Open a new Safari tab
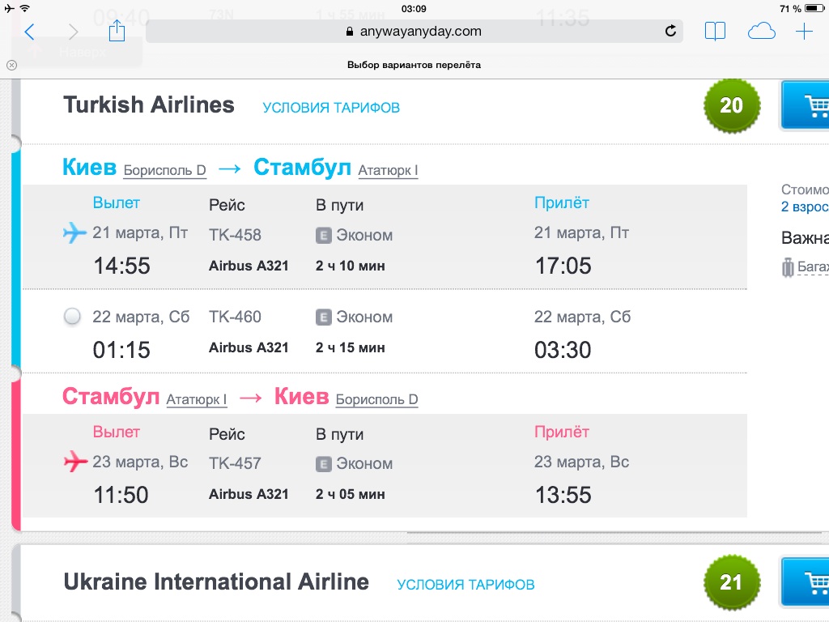 coord(804,32)
